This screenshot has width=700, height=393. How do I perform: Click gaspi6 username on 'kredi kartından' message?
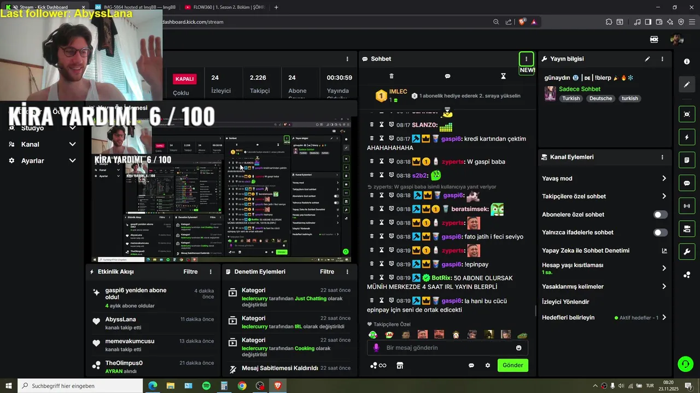point(452,139)
